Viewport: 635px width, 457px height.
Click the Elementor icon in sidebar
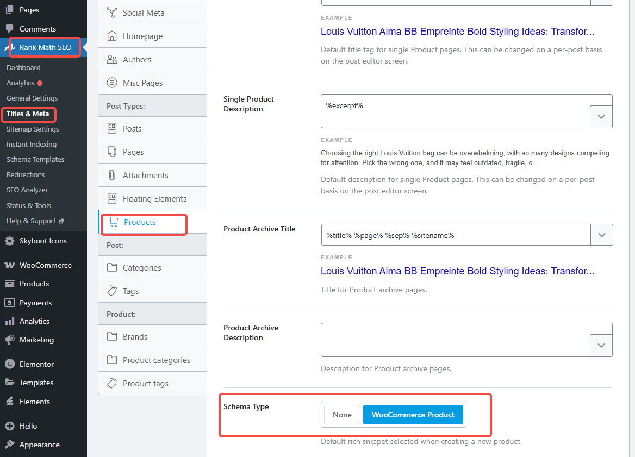[x=10, y=364]
